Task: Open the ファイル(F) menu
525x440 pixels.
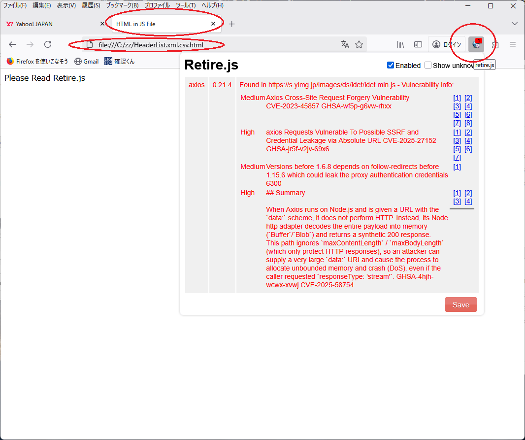Action: [15, 5]
